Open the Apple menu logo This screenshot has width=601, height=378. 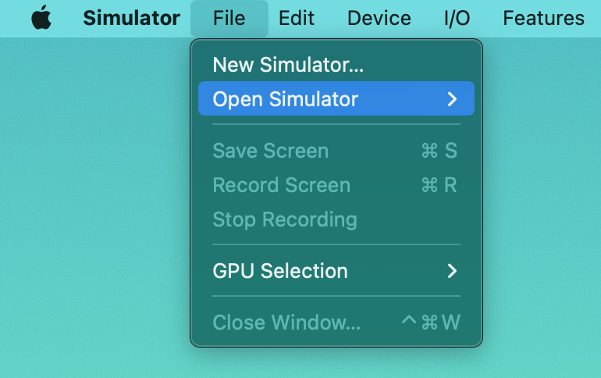[41, 18]
